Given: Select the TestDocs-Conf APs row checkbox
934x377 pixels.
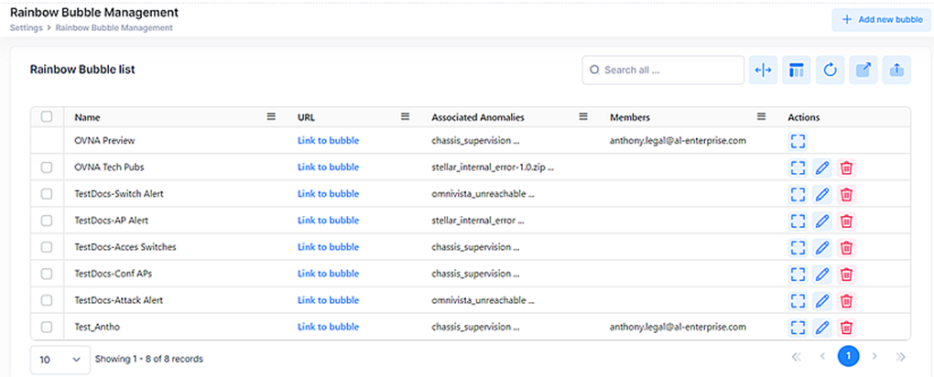Looking at the screenshot, I should coord(47,274).
